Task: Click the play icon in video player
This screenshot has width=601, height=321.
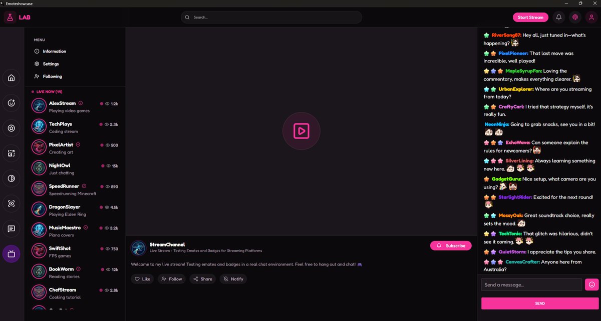Action: pos(301,131)
